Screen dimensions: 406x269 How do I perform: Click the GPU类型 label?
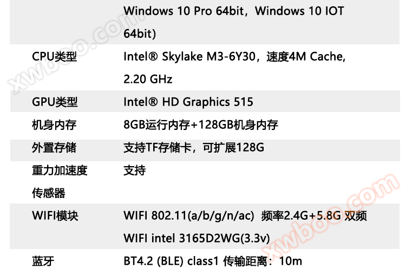pyautogui.click(x=55, y=102)
